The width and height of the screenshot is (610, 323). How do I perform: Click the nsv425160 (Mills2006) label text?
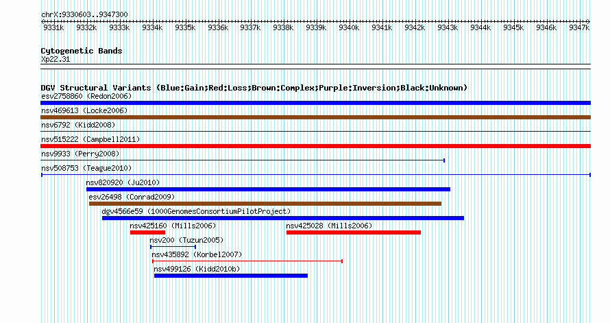173,226
